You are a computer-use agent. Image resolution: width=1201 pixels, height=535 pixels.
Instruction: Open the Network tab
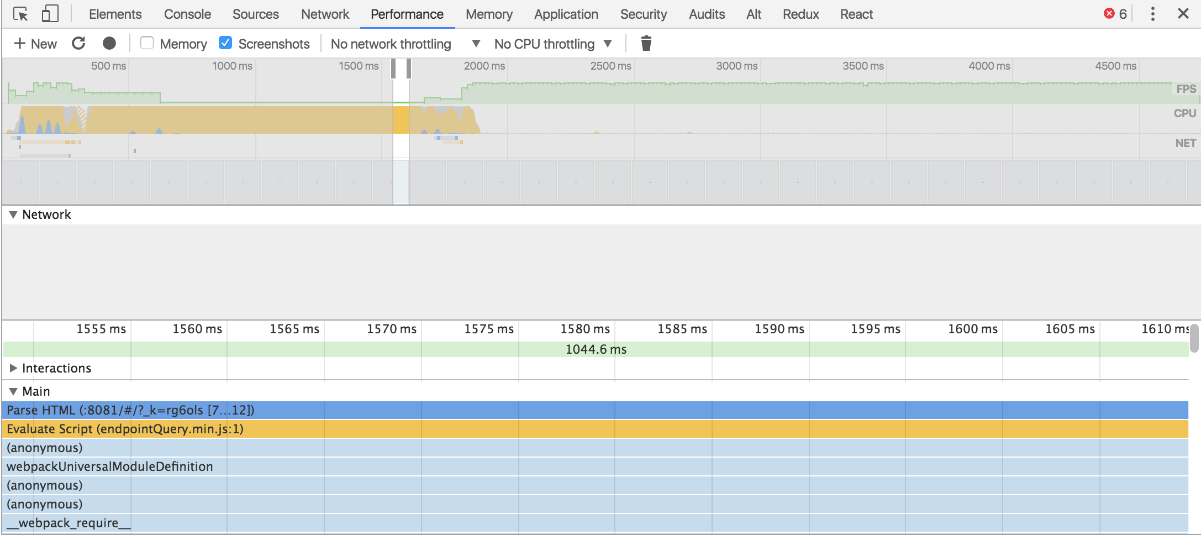(x=325, y=14)
